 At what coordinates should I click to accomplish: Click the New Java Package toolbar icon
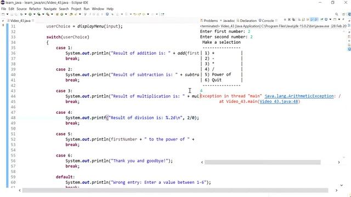tap(57, 14)
